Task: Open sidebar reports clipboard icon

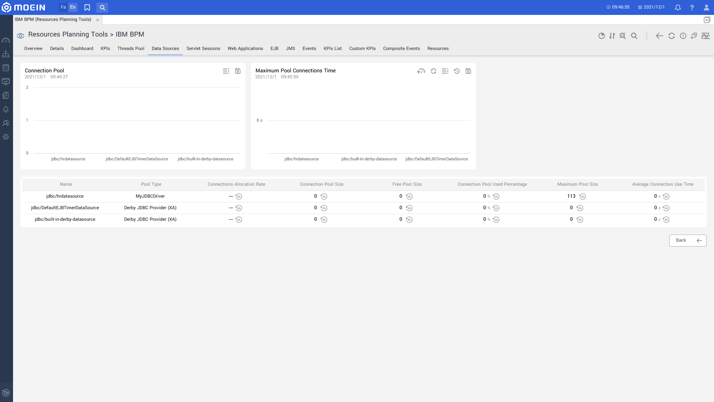Action: pyautogui.click(x=6, y=95)
